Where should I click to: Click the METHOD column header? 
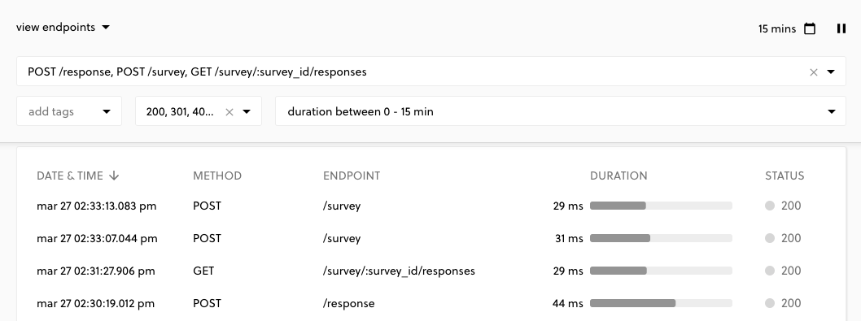(217, 176)
